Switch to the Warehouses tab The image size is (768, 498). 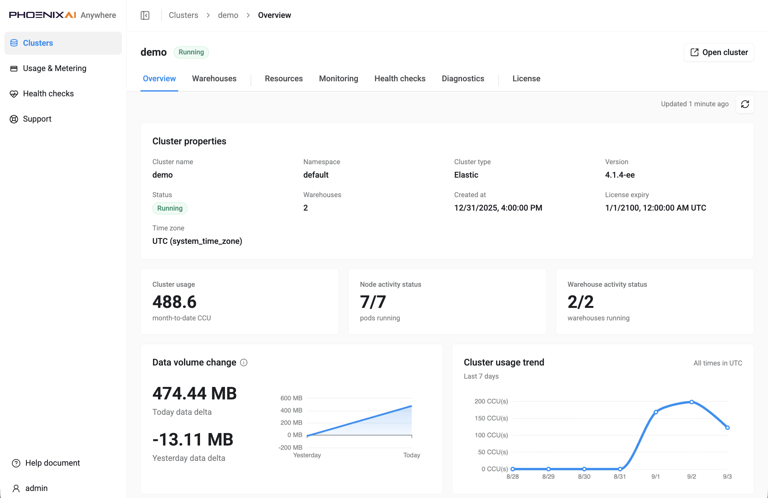(x=214, y=79)
